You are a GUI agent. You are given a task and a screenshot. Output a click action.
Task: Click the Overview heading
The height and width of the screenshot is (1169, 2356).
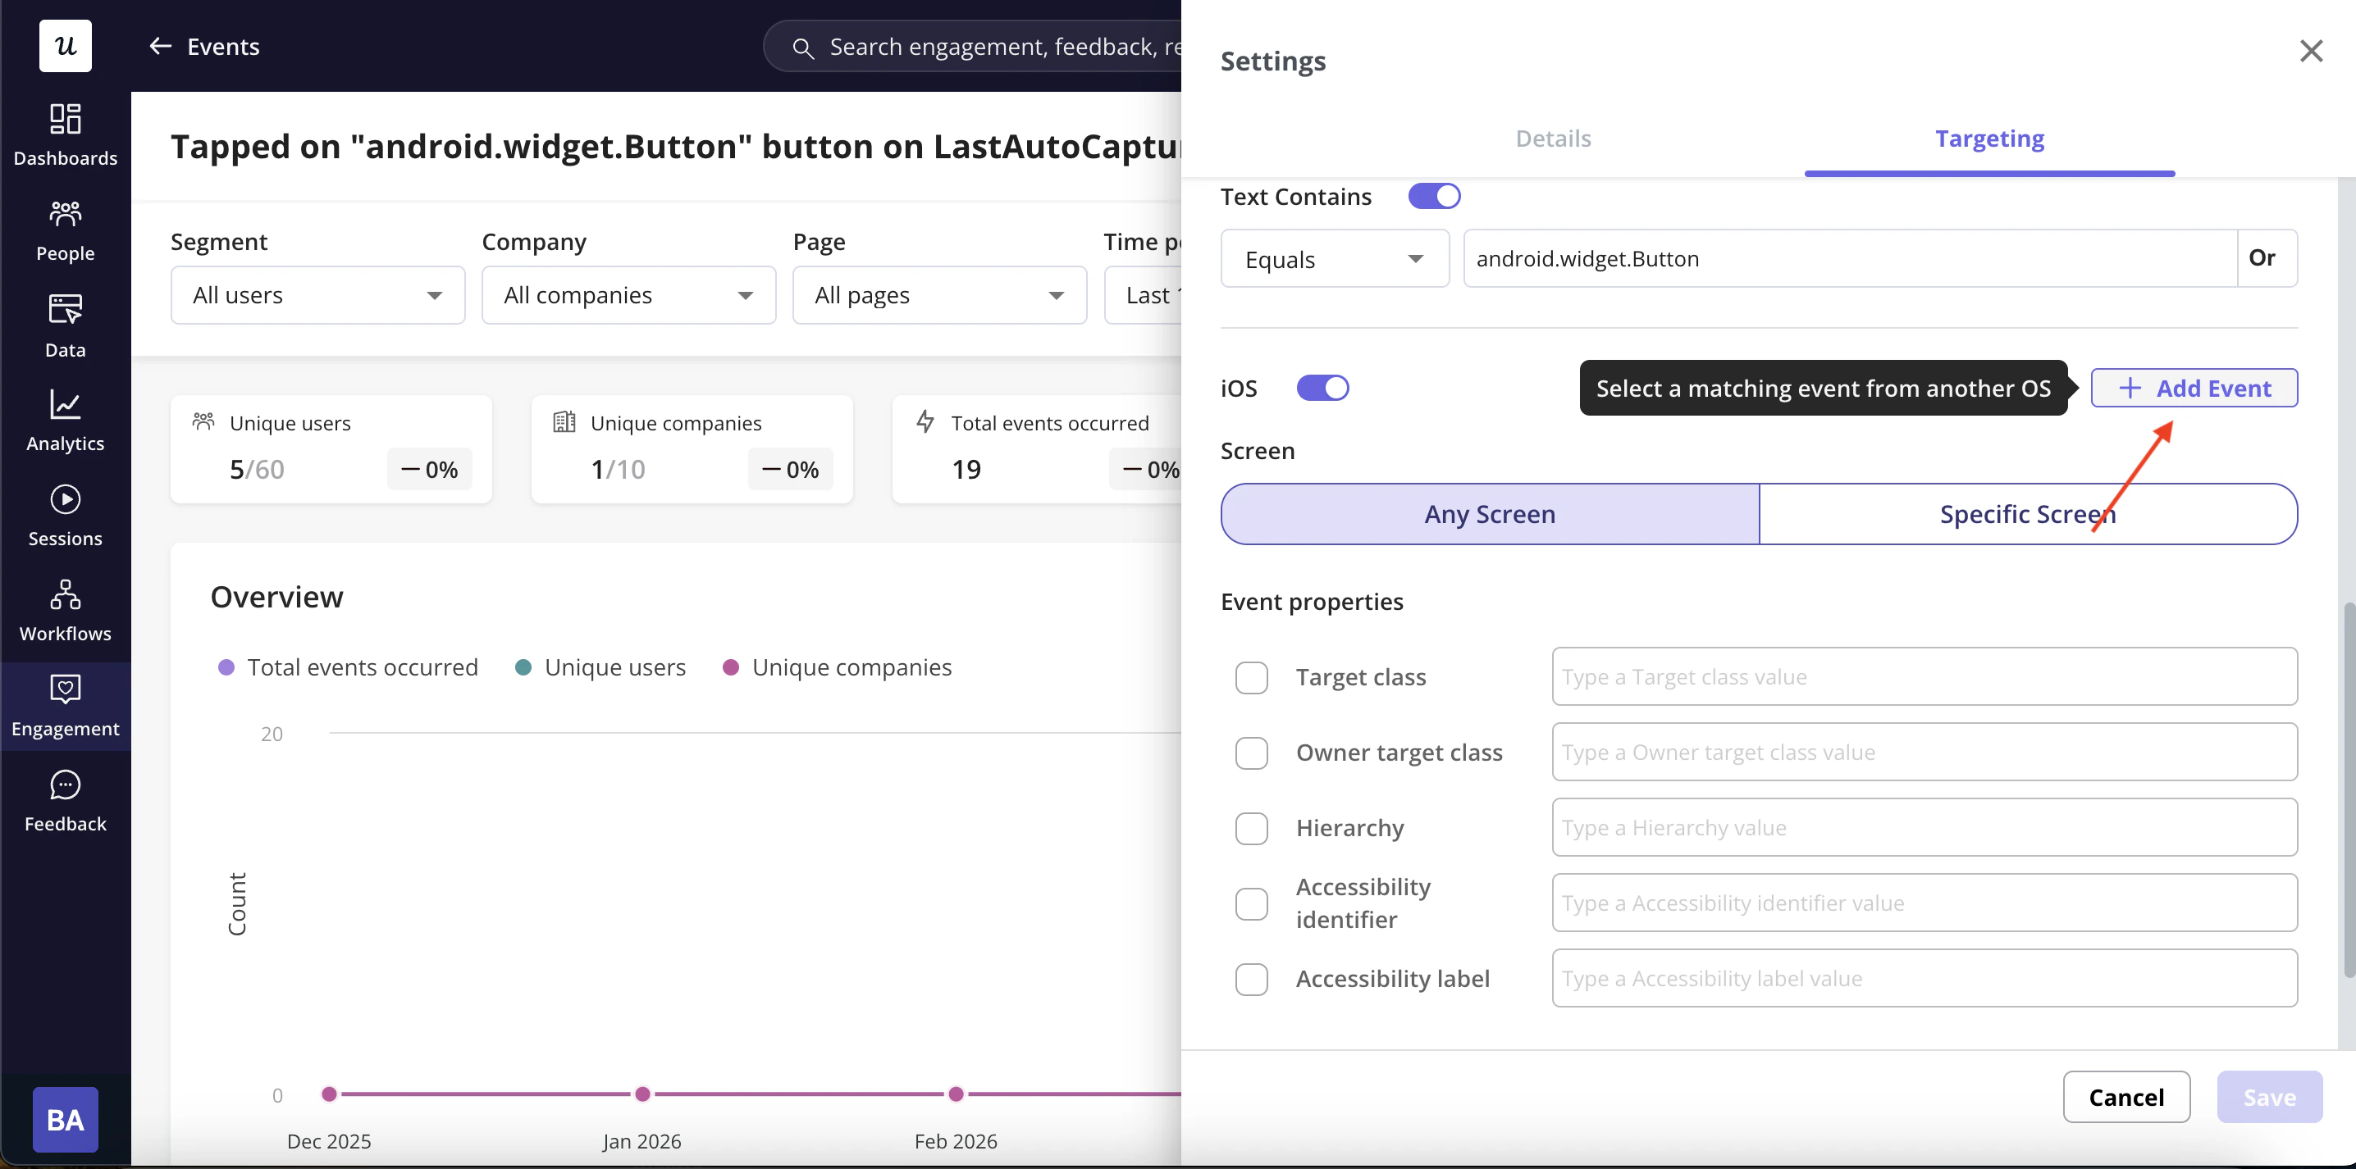[277, 597]
